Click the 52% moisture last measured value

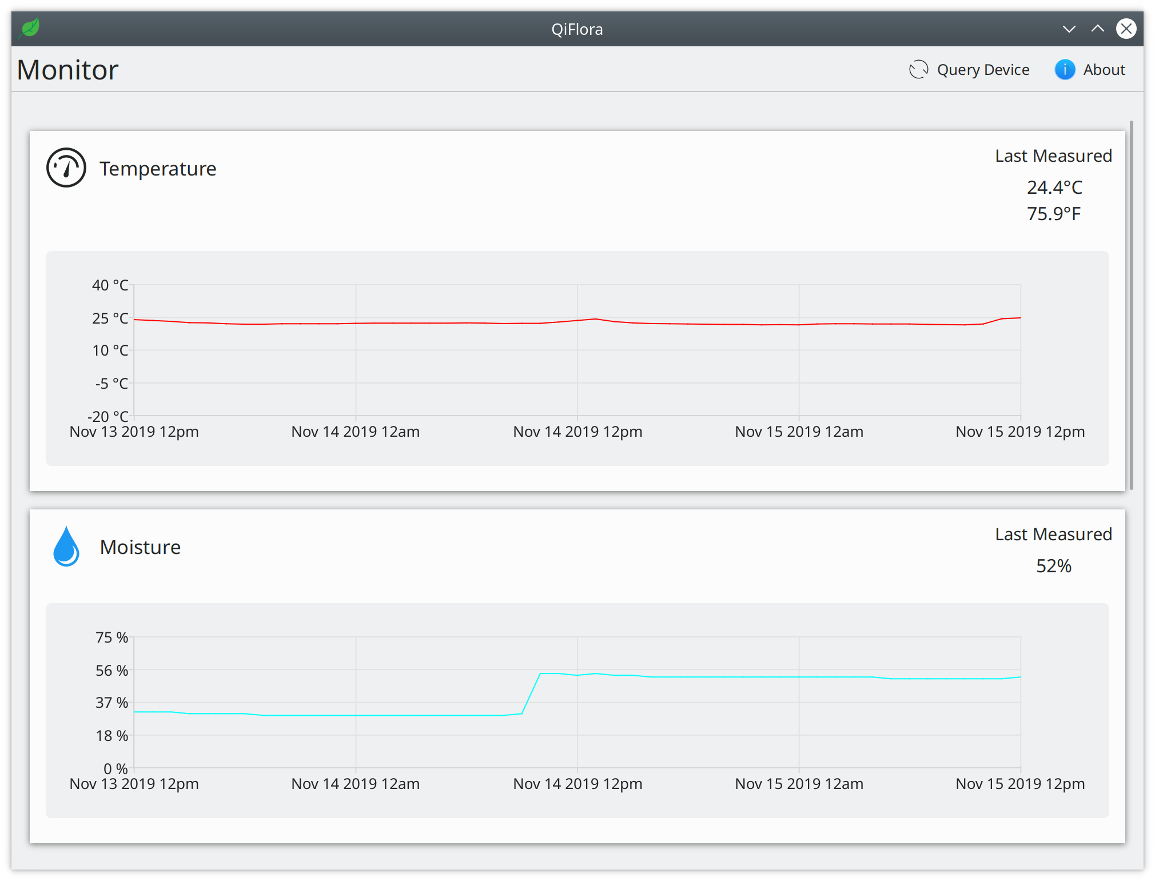(x=1053, y=566)
